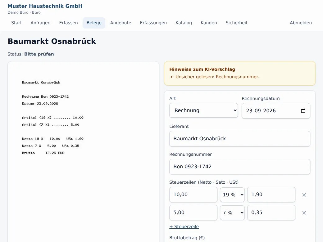323x242 pixels.
Task: Remove the 19 % Steuerzeile row
Action: pyautogui.click(x=304, y=195)
